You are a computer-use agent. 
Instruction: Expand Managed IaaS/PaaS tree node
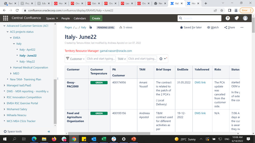pos(4,85)
